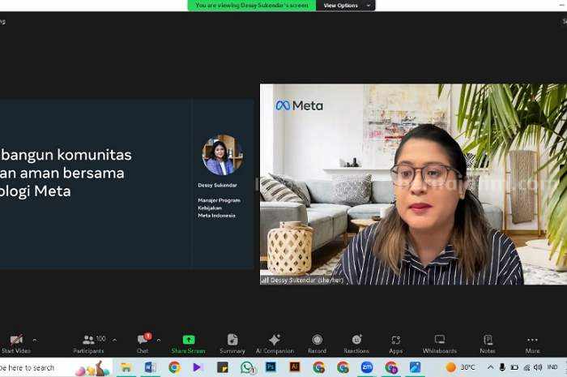Image resolution: width=567 pixels, height=377 pixels.
Task: Expand the video options arrow beside Start Video
Action: (x=35, y=340)
